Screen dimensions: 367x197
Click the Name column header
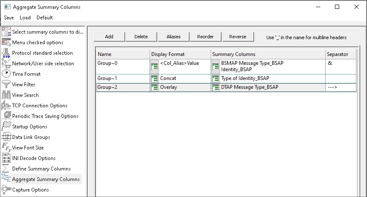123,54
